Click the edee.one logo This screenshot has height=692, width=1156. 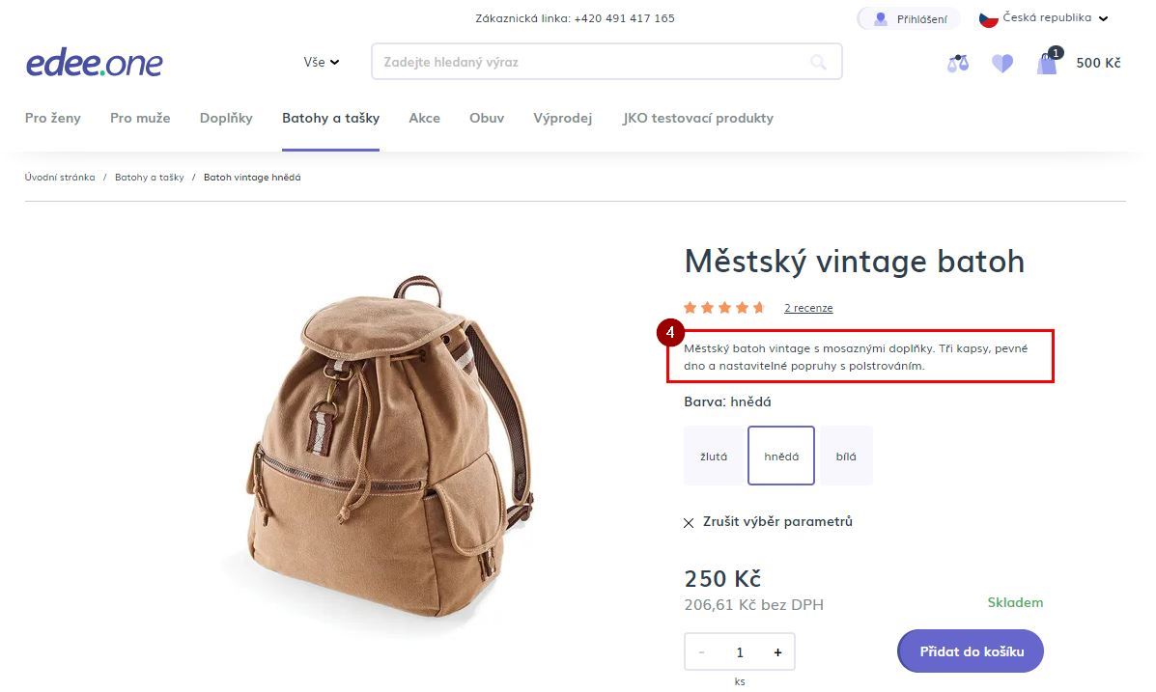(94, 62)
